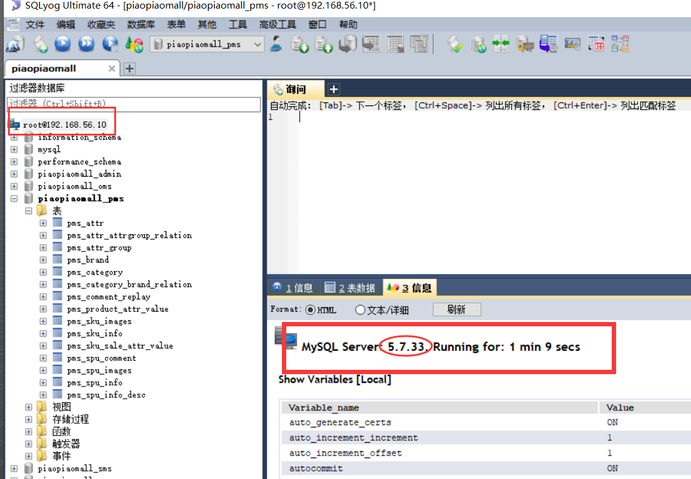This screenshot has height=479, width=691.
Task: Close the piaopiaomall connection tab
Action: [x=112, y=69]
